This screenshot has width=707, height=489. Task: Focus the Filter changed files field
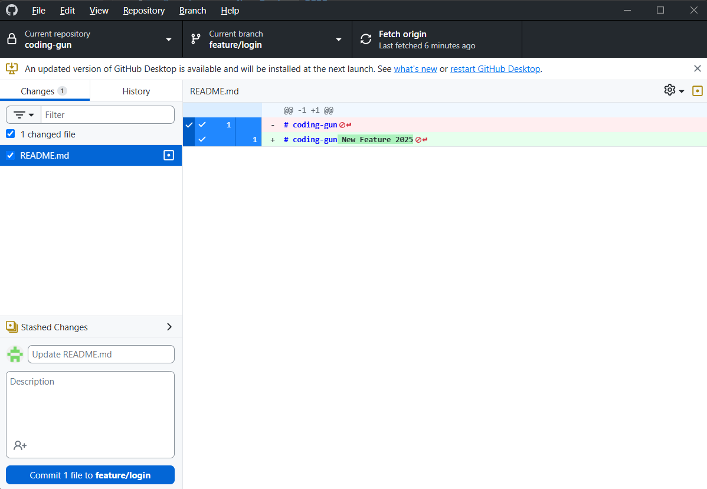coord(108,115)
